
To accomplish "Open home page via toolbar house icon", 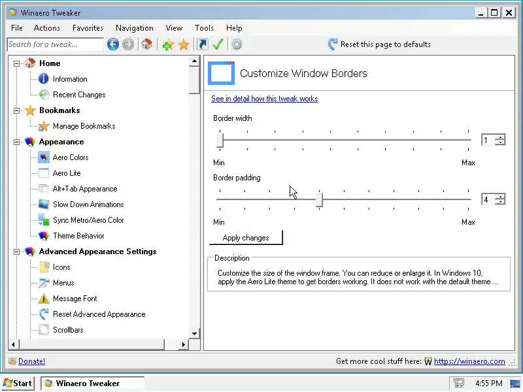I will point(146,44).
